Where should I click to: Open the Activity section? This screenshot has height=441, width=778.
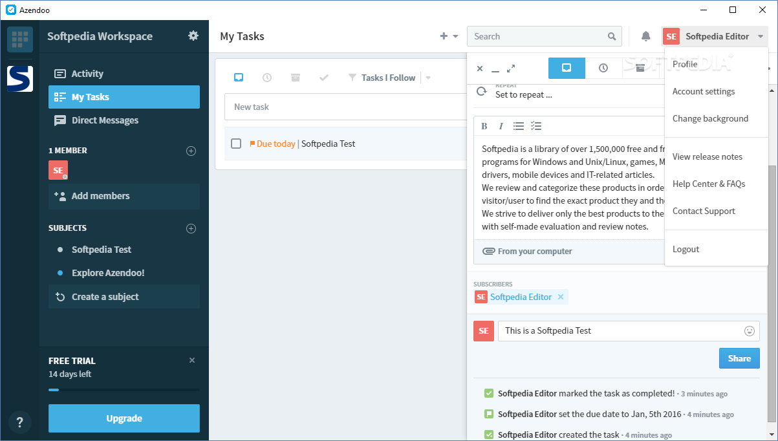point(124,74)
